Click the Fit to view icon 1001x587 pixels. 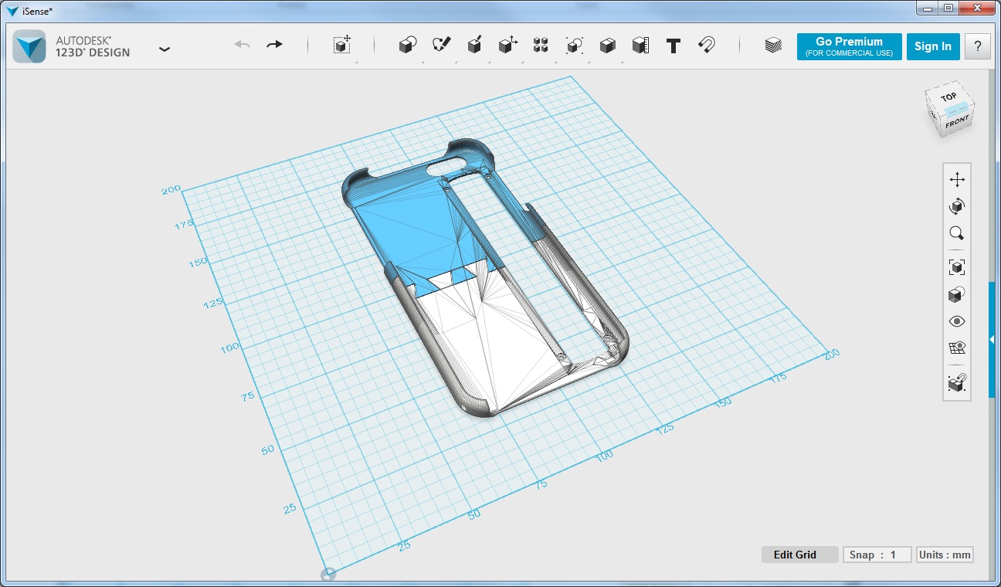click(x=957, y=267)
